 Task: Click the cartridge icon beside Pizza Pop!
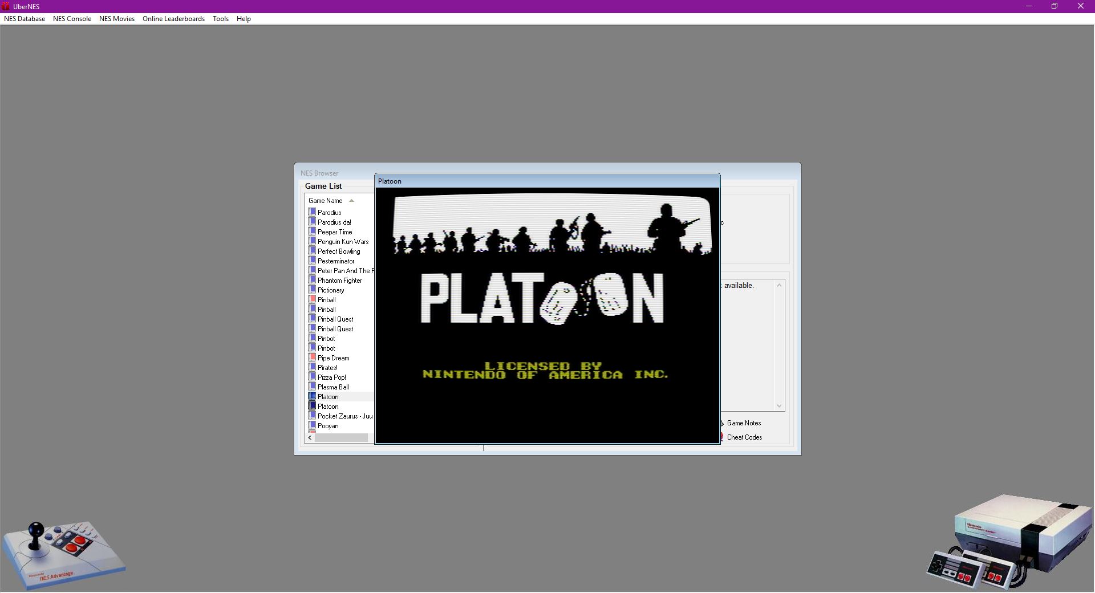[312, 377]
